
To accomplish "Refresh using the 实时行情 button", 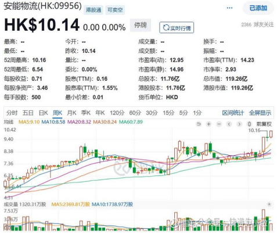I will click(x=177, y=28).
